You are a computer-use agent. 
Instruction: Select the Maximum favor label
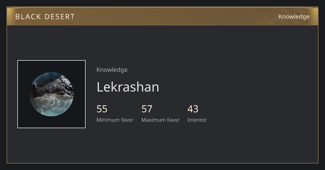[x=161, y=120]
